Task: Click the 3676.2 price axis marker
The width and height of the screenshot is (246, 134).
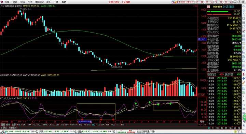Action: click(202, 39)
